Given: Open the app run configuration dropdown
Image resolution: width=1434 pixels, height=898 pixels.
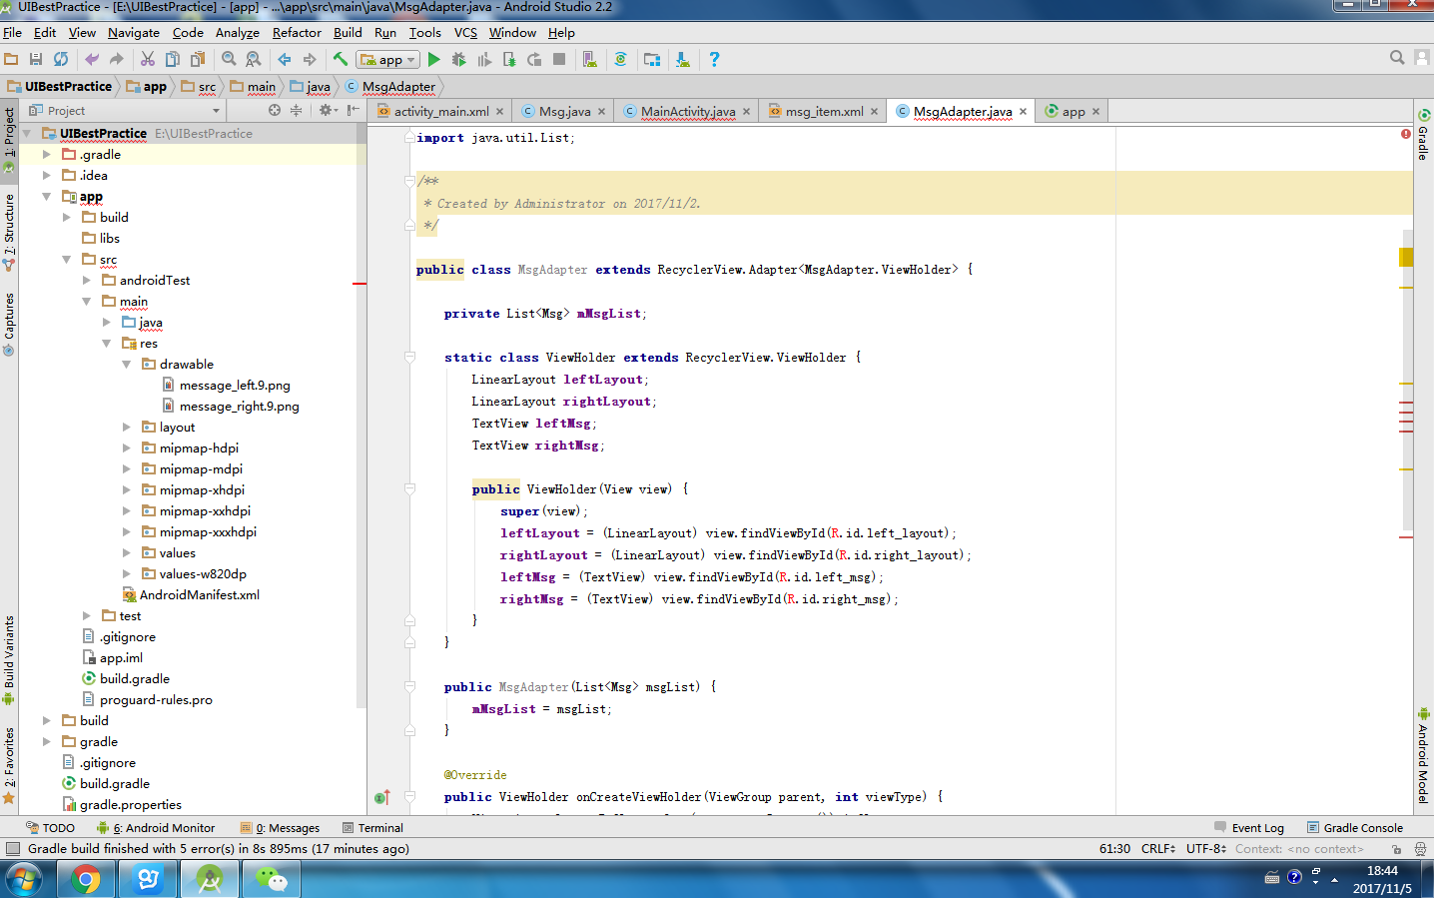Looking at the screenshot, I should pos(388,59).
